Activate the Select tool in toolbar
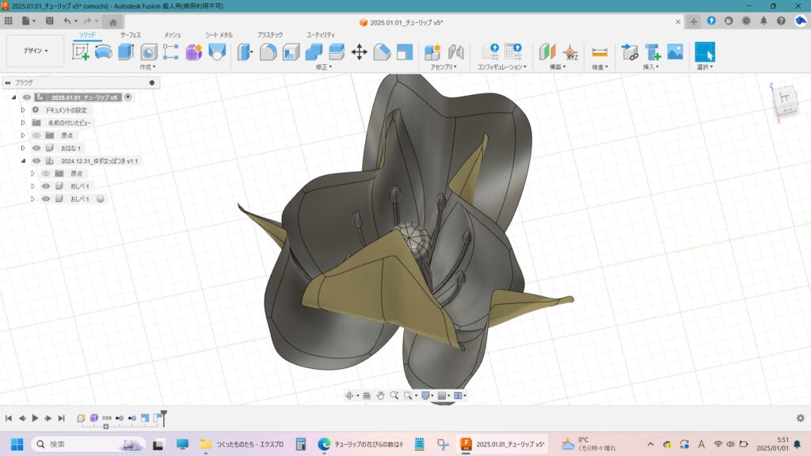 [x=704, y=52]
